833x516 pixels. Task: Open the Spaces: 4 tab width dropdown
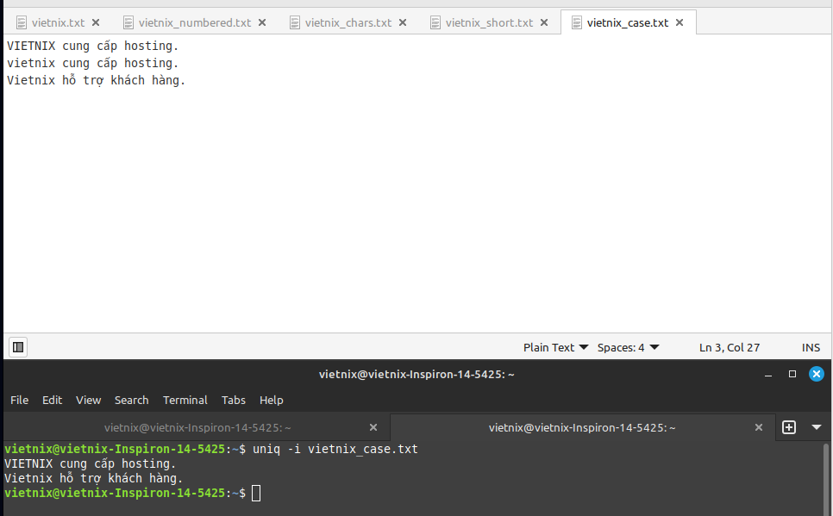pos(628,347)
